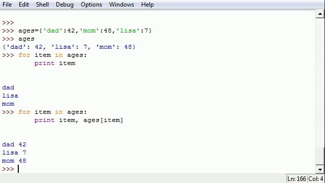Viewport: 325px width, 183px height.
Task: Open the Windows menu
Action: 121,5
